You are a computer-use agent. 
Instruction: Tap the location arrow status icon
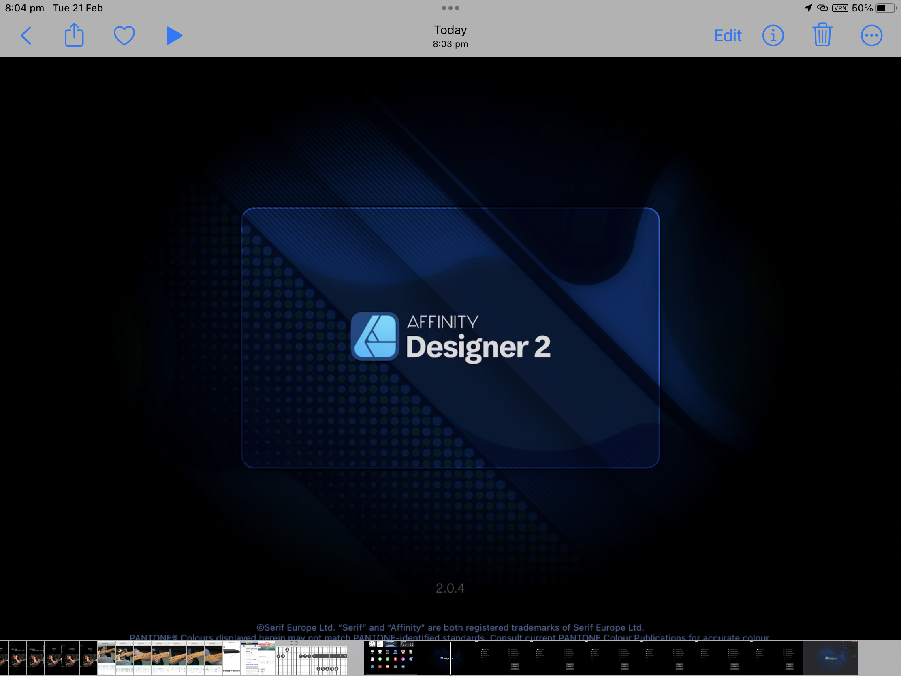pos(808,8)
